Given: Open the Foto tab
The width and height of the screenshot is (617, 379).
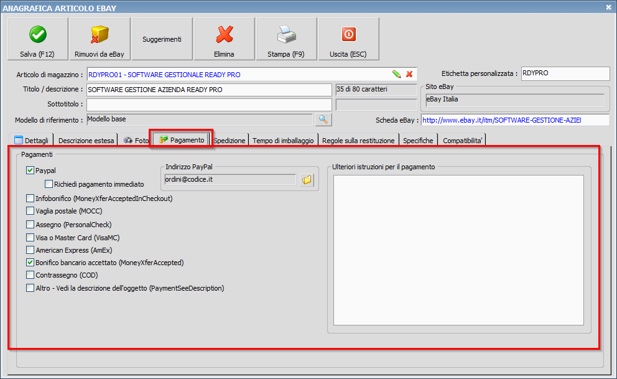Looking at the screenshot, I should 136,140.
